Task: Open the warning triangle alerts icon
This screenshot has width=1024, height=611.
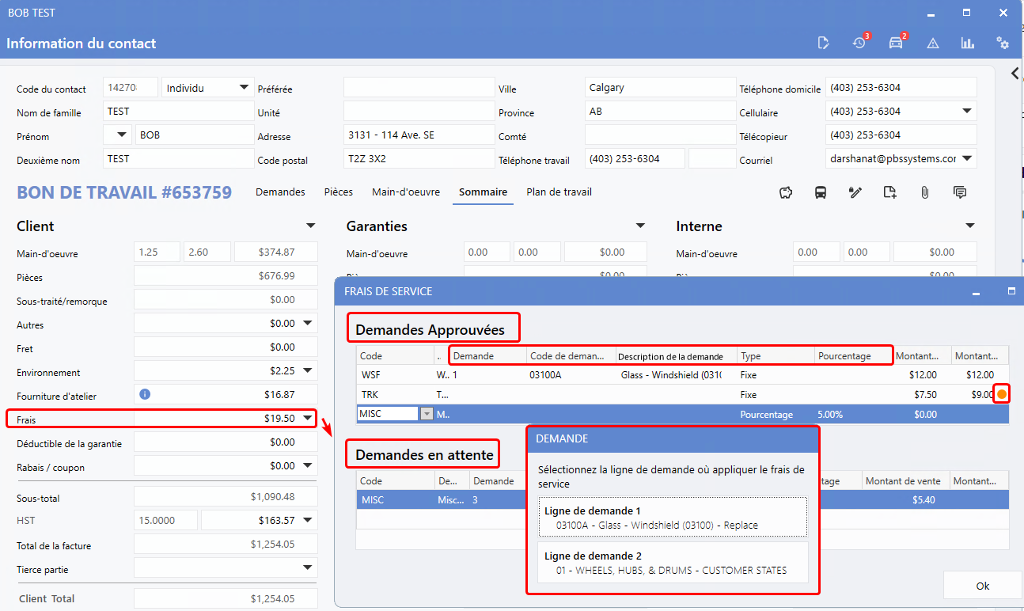Action: (933, 43)
